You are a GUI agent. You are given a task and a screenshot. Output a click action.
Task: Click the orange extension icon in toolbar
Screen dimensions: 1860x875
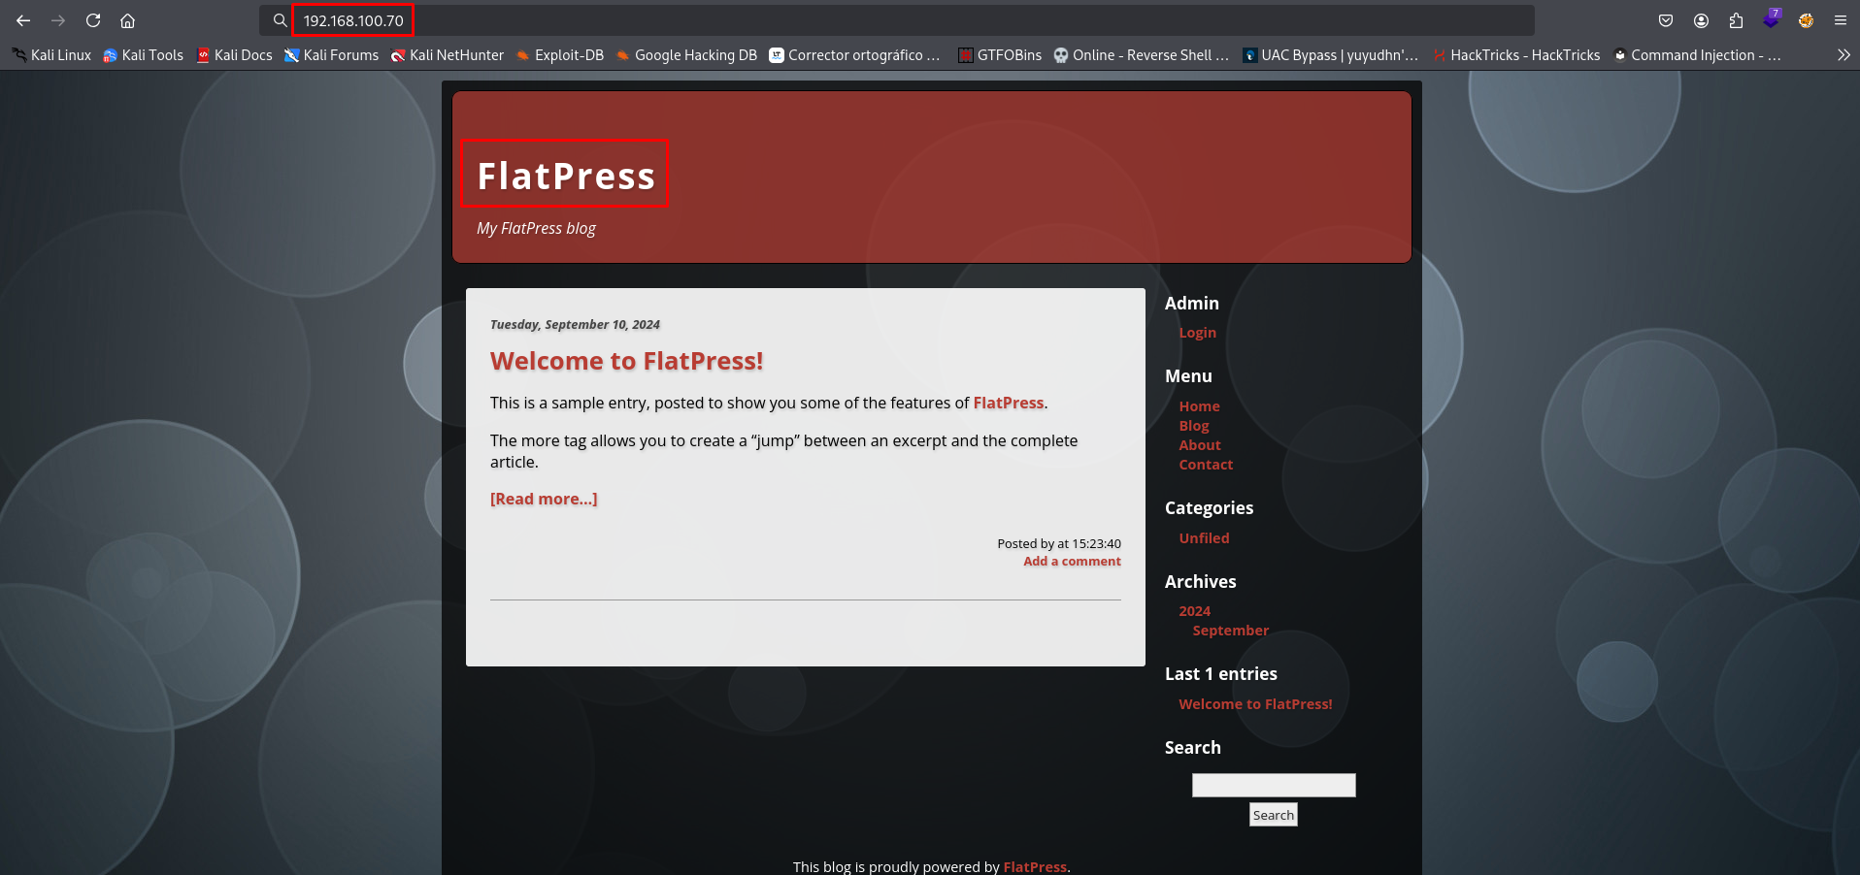[x=1806, y=20]
